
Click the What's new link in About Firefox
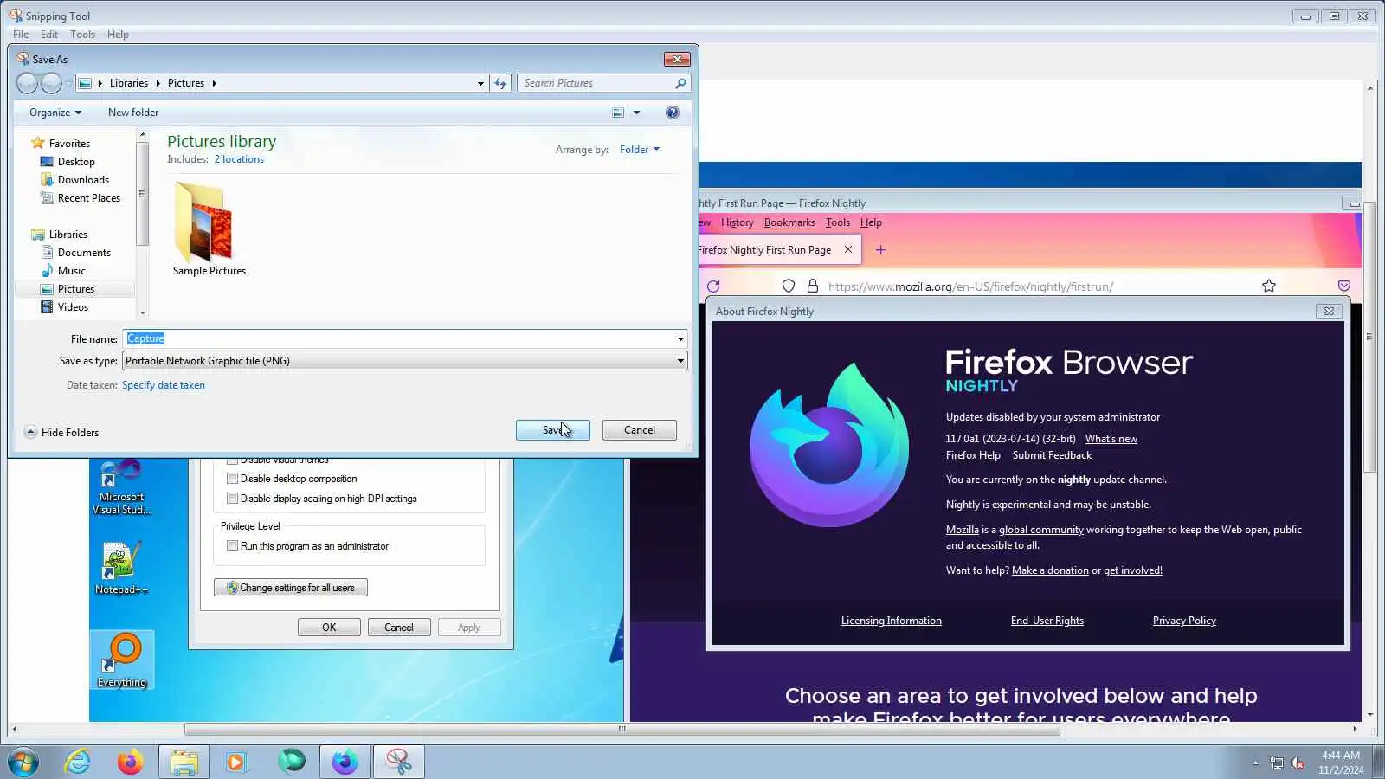[x=1111, y=439]
